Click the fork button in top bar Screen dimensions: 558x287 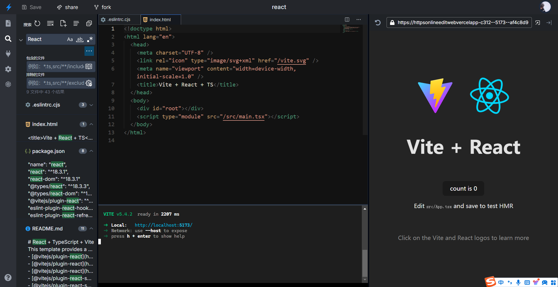click(103, 7)
